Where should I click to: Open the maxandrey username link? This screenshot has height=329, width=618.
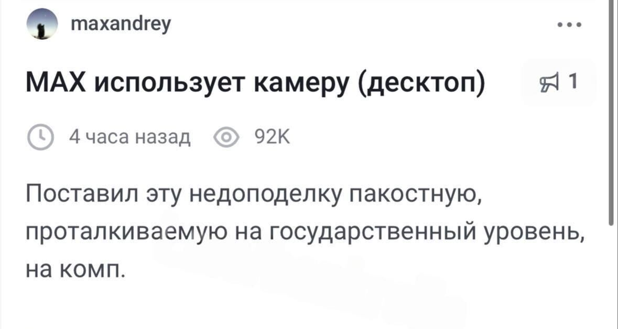tap(120, 24)
